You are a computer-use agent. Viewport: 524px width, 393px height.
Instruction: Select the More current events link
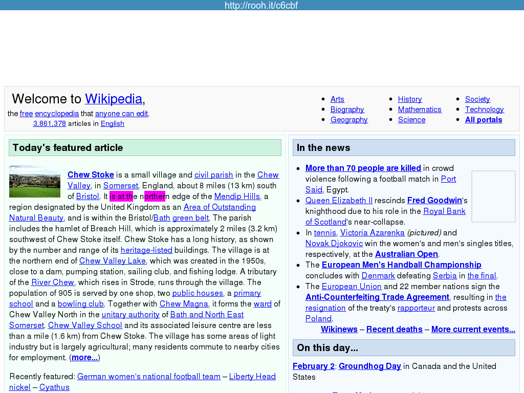click(x=473, y=329)
